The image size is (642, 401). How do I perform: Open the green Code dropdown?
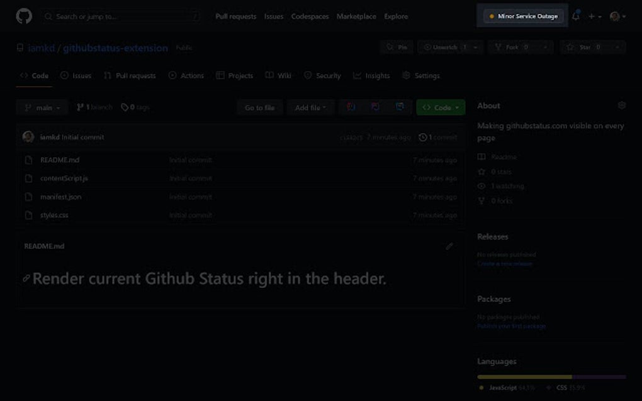coord(441,107)
